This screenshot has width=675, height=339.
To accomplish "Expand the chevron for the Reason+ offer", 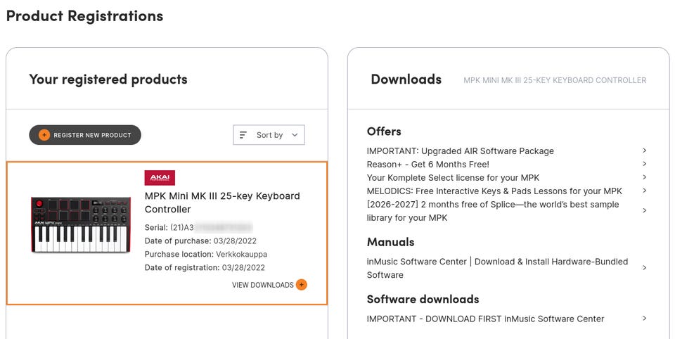I will point(645,164).
